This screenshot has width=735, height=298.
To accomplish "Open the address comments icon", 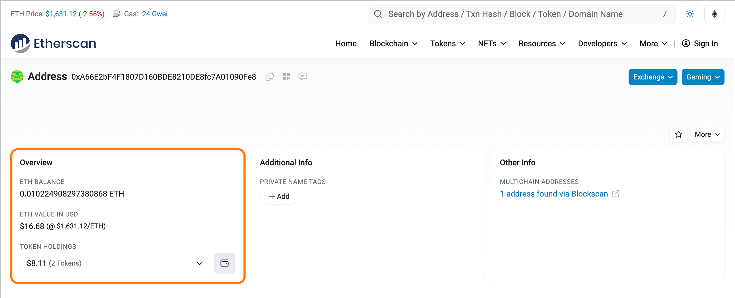I will 302,77.
